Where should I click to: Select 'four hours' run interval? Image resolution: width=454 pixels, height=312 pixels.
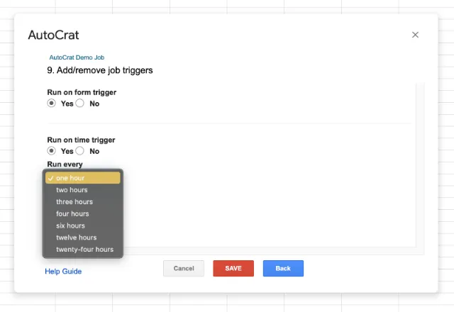[72, 213]
